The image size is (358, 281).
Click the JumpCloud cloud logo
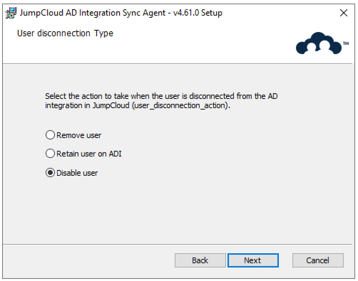[318, 44]
